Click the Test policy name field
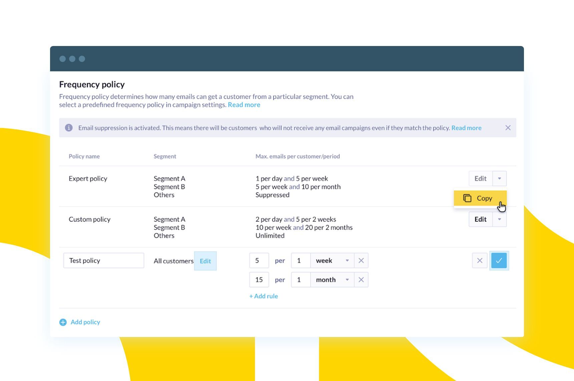The height and width of the screenshot is (381, 574). point(104,260)
